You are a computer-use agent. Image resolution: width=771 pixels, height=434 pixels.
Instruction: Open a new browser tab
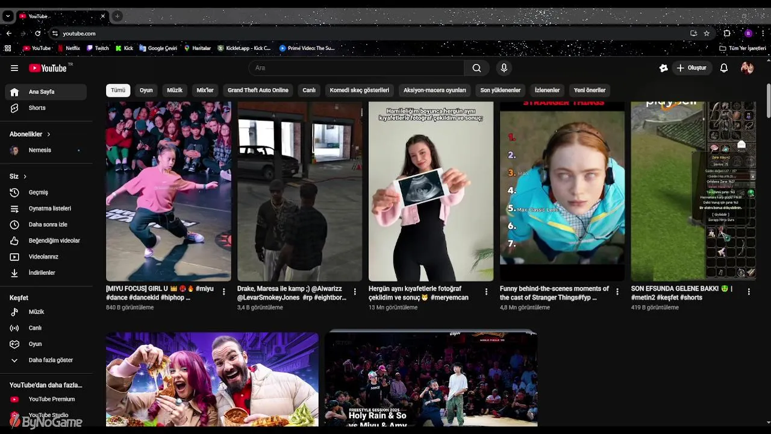[x=117, y=16]
